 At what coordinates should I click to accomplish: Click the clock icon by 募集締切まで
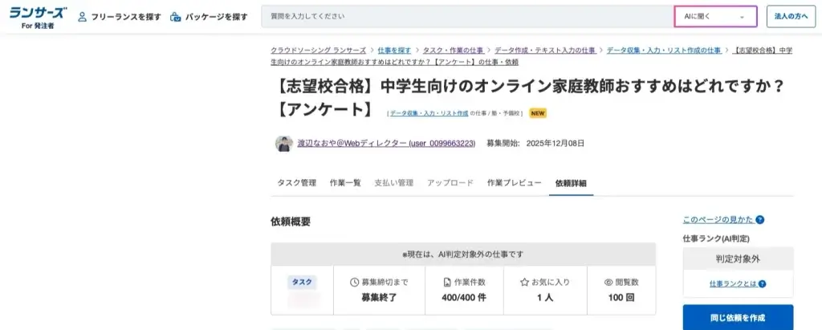[x=354, y=283]
